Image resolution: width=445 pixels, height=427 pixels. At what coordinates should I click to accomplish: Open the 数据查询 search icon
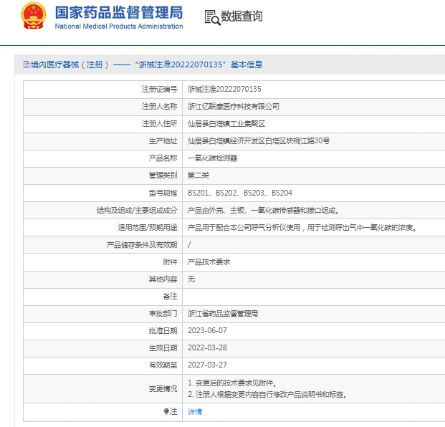click(x=212, y=18)
